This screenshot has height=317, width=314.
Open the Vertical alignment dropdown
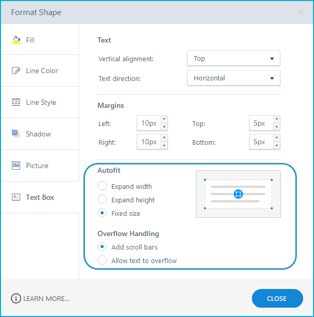tap(234, 59)
